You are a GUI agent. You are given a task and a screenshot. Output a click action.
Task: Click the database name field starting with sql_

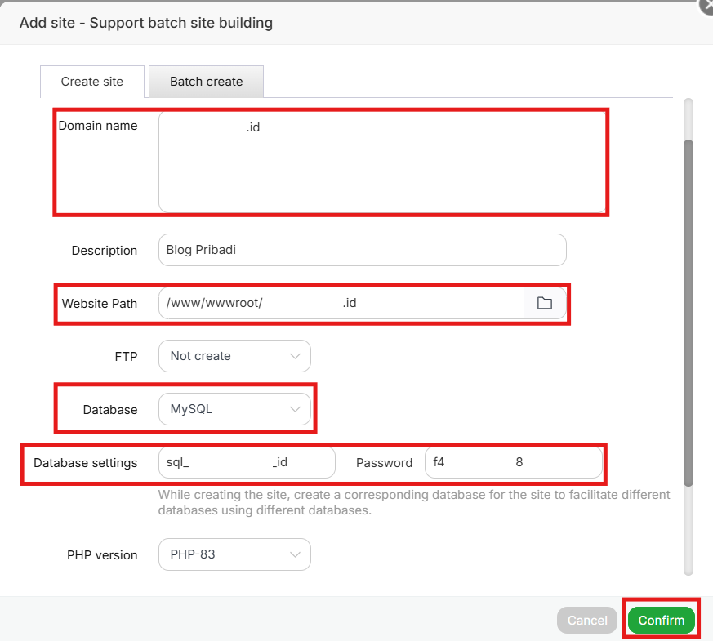click(247, 462)
